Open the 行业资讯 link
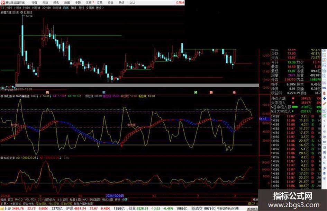The height and width of the screenshot is (211, 327). point(54,203)
